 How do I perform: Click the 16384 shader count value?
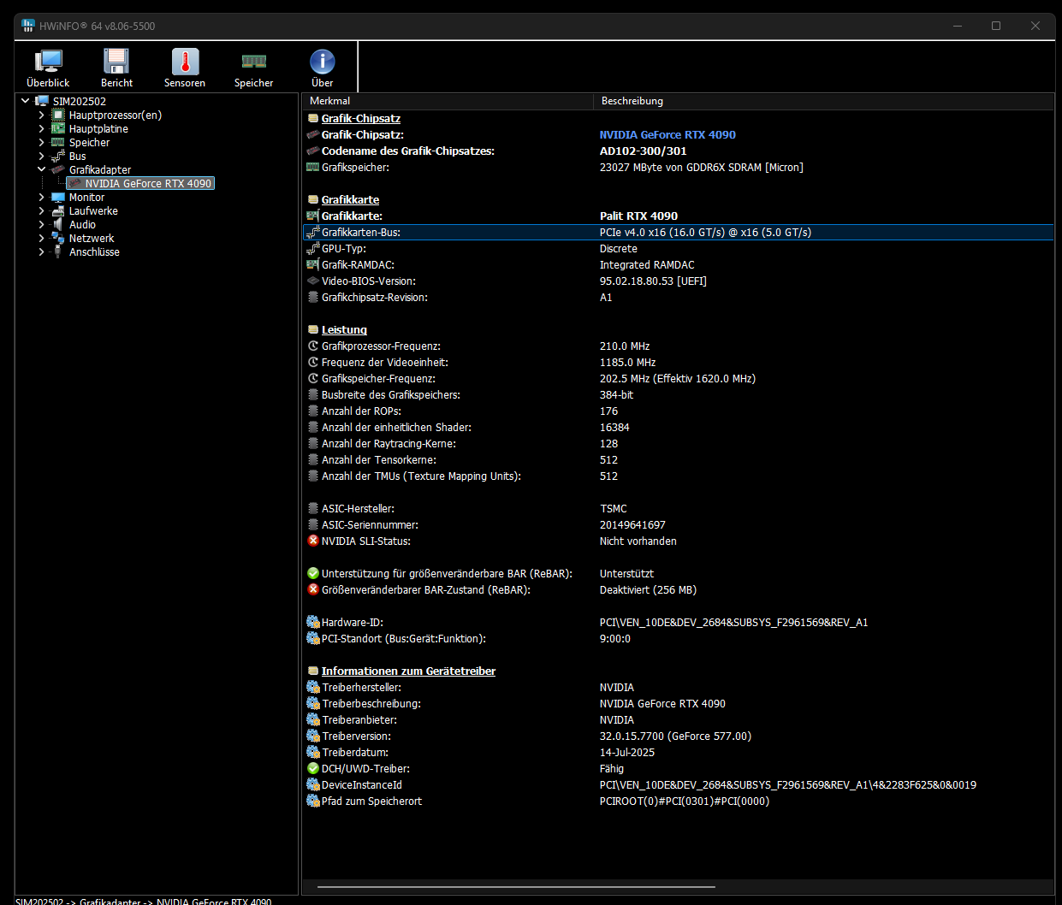[x=614, y=427]
